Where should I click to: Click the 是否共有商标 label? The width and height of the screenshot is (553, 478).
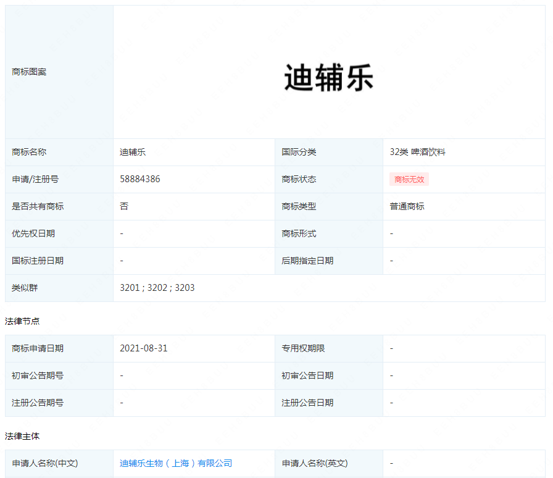coord(38,206)
